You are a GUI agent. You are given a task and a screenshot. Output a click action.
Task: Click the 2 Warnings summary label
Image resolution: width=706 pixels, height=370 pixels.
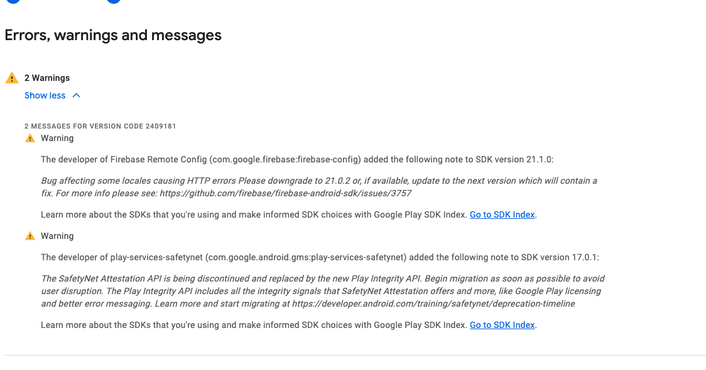pos(47,78)
